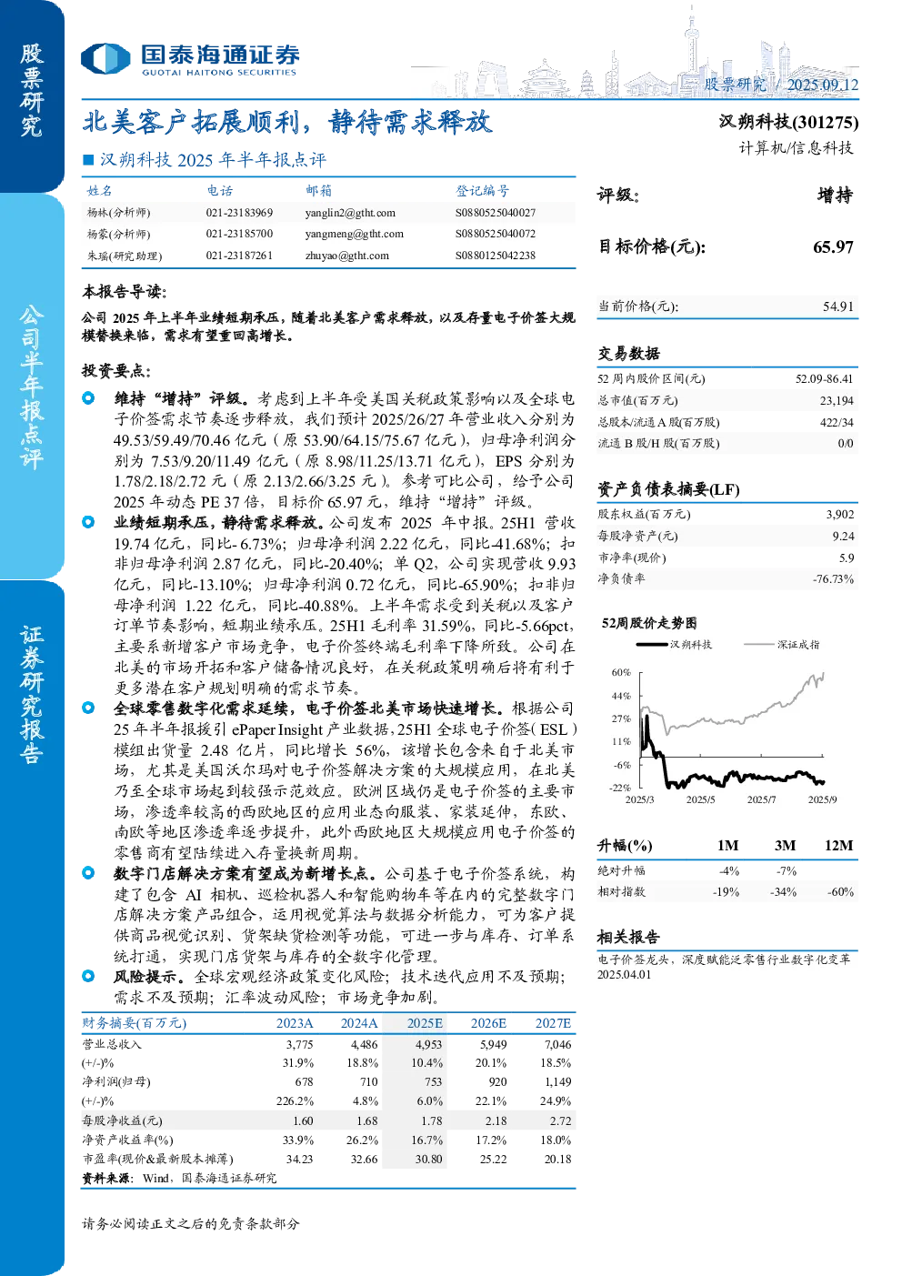Click 朱瑶(研究助理) name
The width and height of the screenshot is (902, 1276).
(124, 256)
